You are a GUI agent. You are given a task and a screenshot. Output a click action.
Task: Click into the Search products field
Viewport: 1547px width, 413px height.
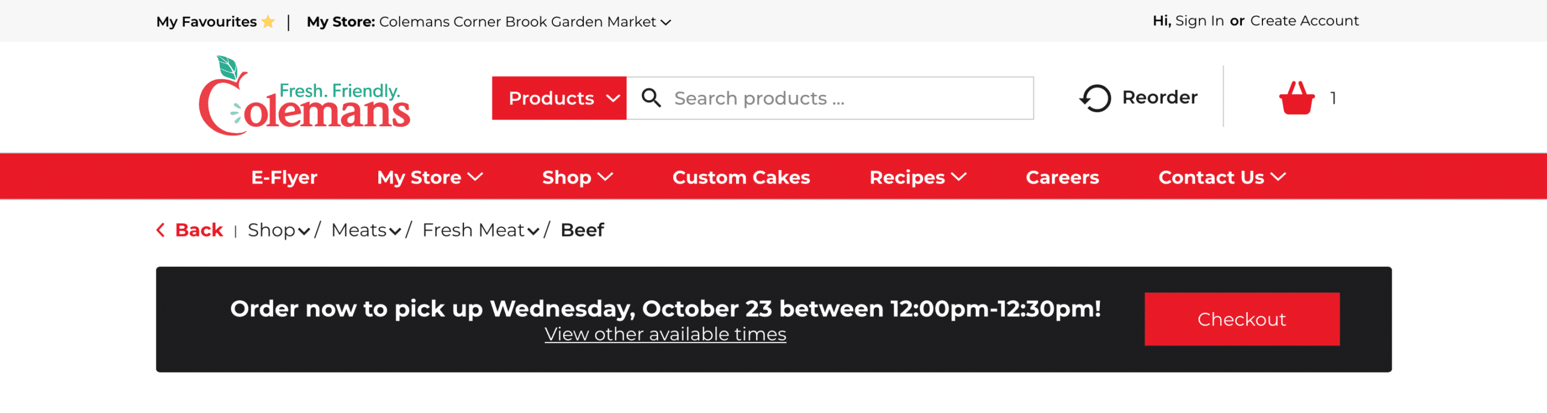[x=846, y=98]
